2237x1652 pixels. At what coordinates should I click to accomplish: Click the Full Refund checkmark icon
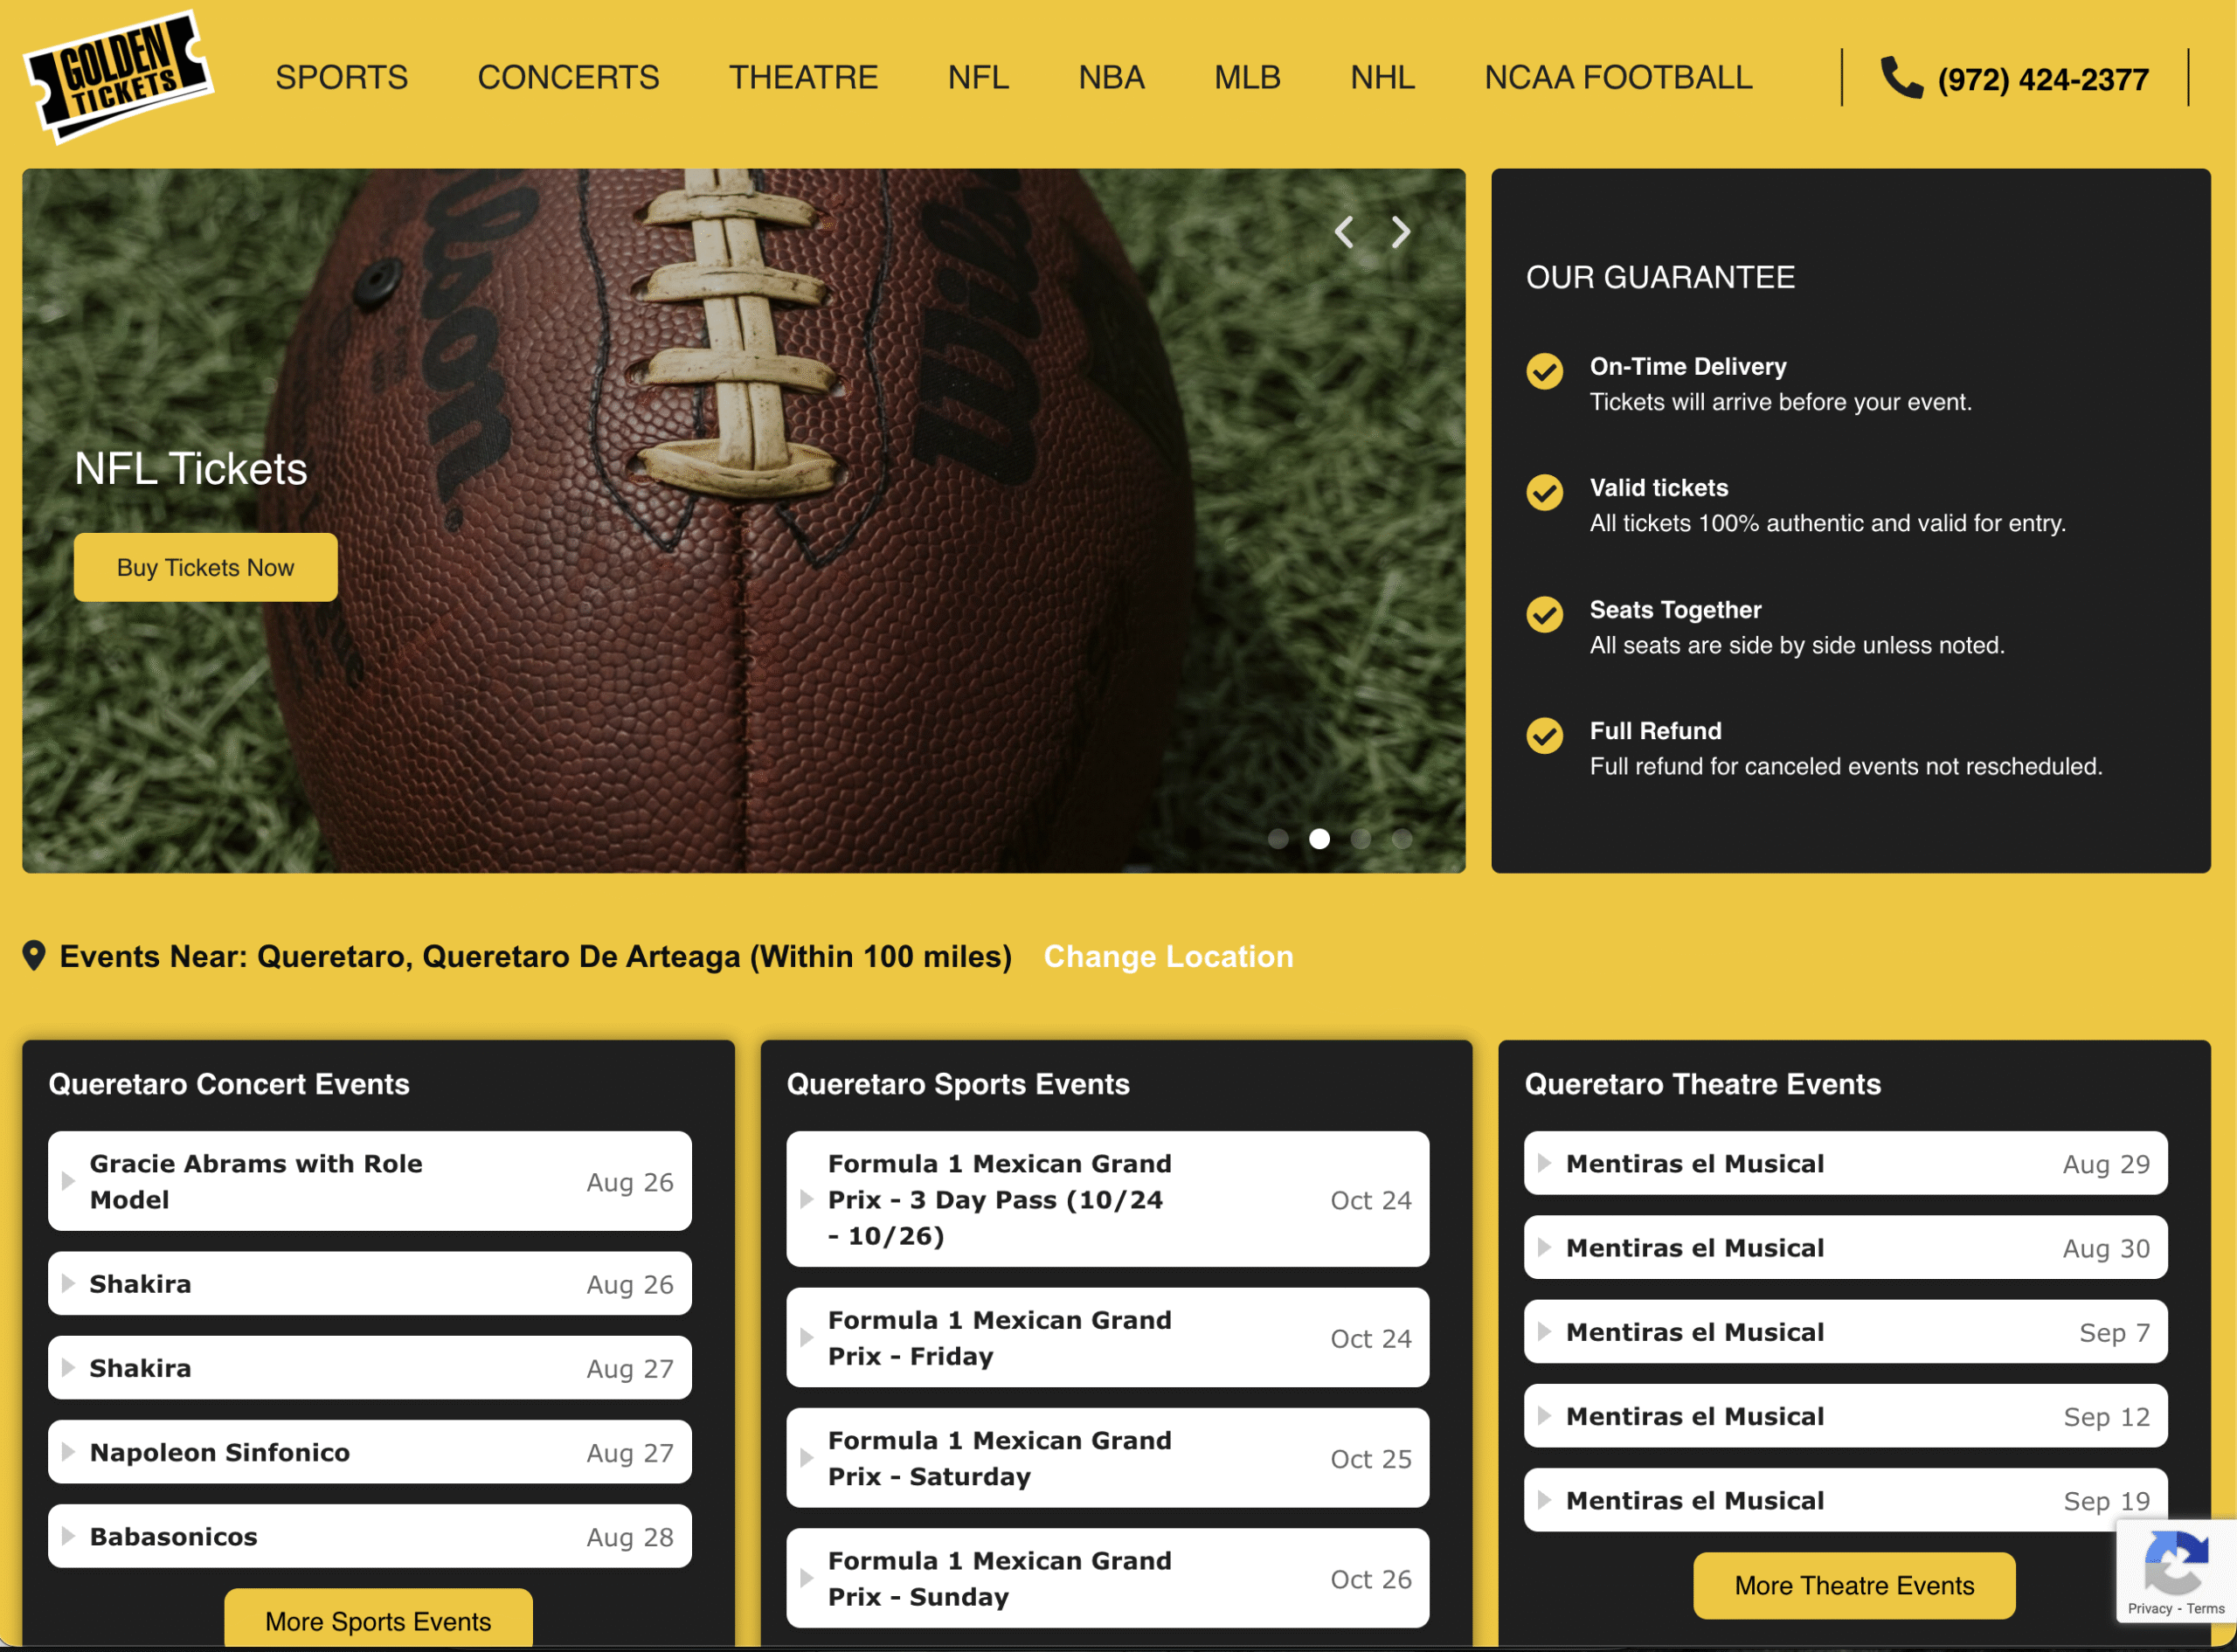tap(1544, 736)
